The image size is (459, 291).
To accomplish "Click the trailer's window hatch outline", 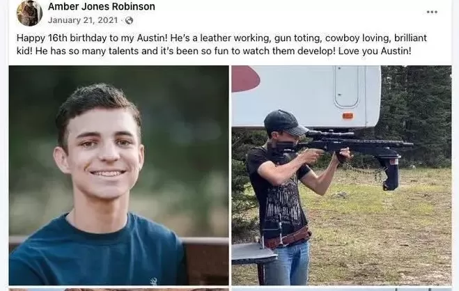I will (x=346, y=86).
